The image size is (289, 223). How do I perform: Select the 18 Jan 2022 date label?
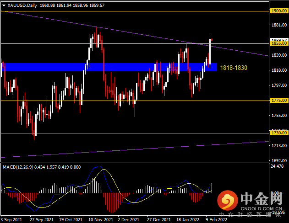click(188, 219)
